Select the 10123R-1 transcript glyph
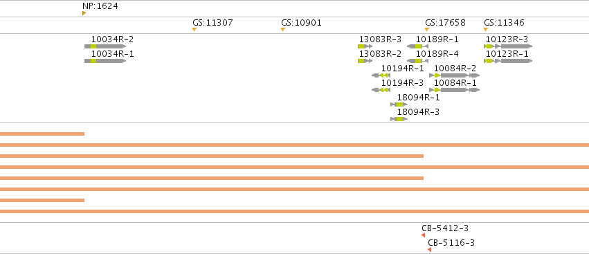Viewport: 589px width, 254px height. coord(508,61)
